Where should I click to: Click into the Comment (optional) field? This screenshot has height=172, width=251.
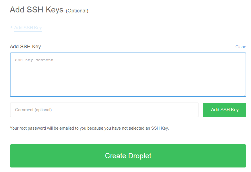pos(104,110)
